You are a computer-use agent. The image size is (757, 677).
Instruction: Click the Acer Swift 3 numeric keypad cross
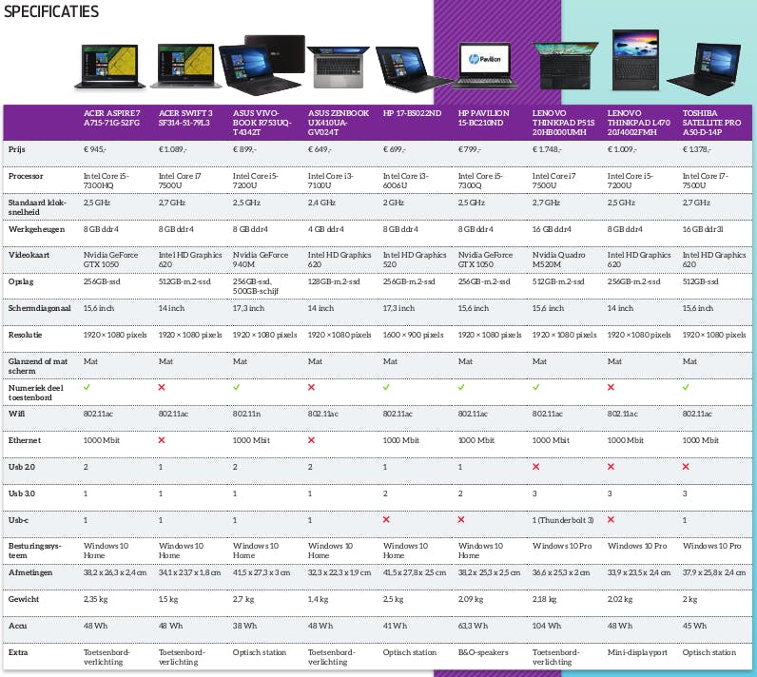coord(162,387)
